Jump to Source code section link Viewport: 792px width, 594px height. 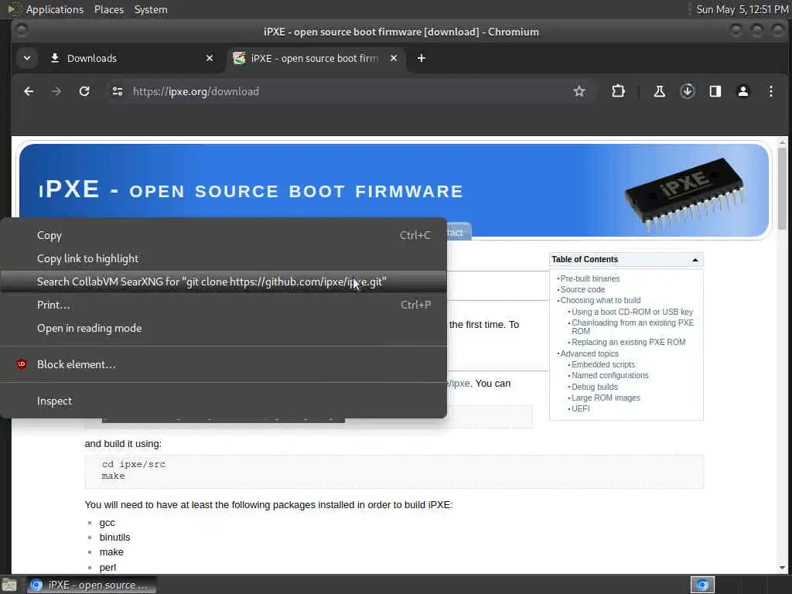pos(582,289)
